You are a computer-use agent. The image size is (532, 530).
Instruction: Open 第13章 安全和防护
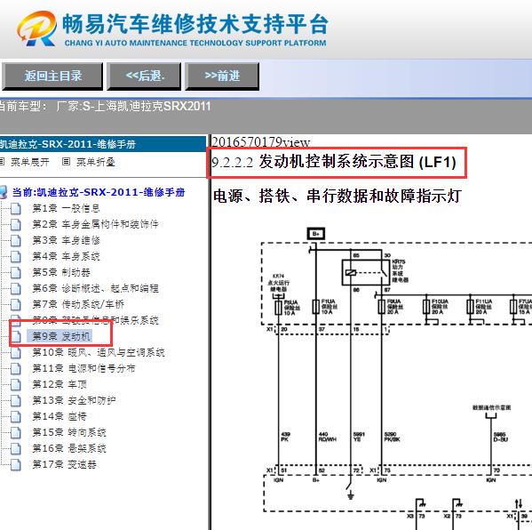click(74, 400)
